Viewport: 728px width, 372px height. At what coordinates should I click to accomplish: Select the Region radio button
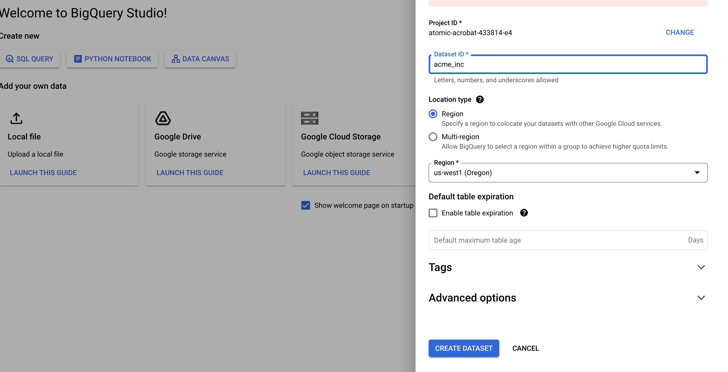pyautogui.click(x=433, y=114)
